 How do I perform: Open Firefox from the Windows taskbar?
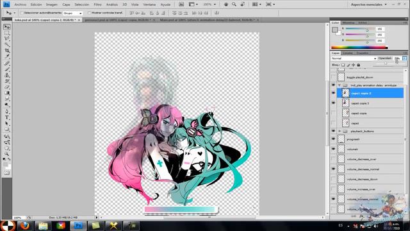(x=25, y=225)
